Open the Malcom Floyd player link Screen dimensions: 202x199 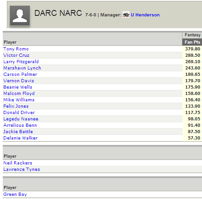tap(19, 94)
